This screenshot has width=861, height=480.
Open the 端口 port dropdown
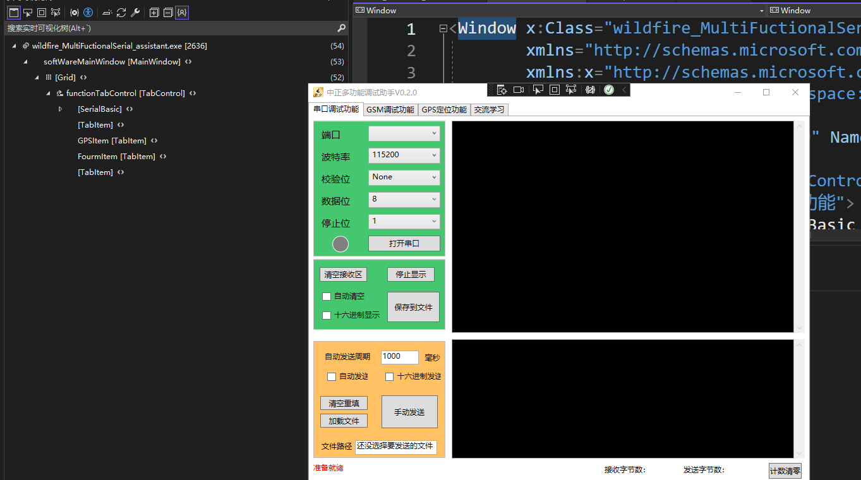tap(404, 134)
